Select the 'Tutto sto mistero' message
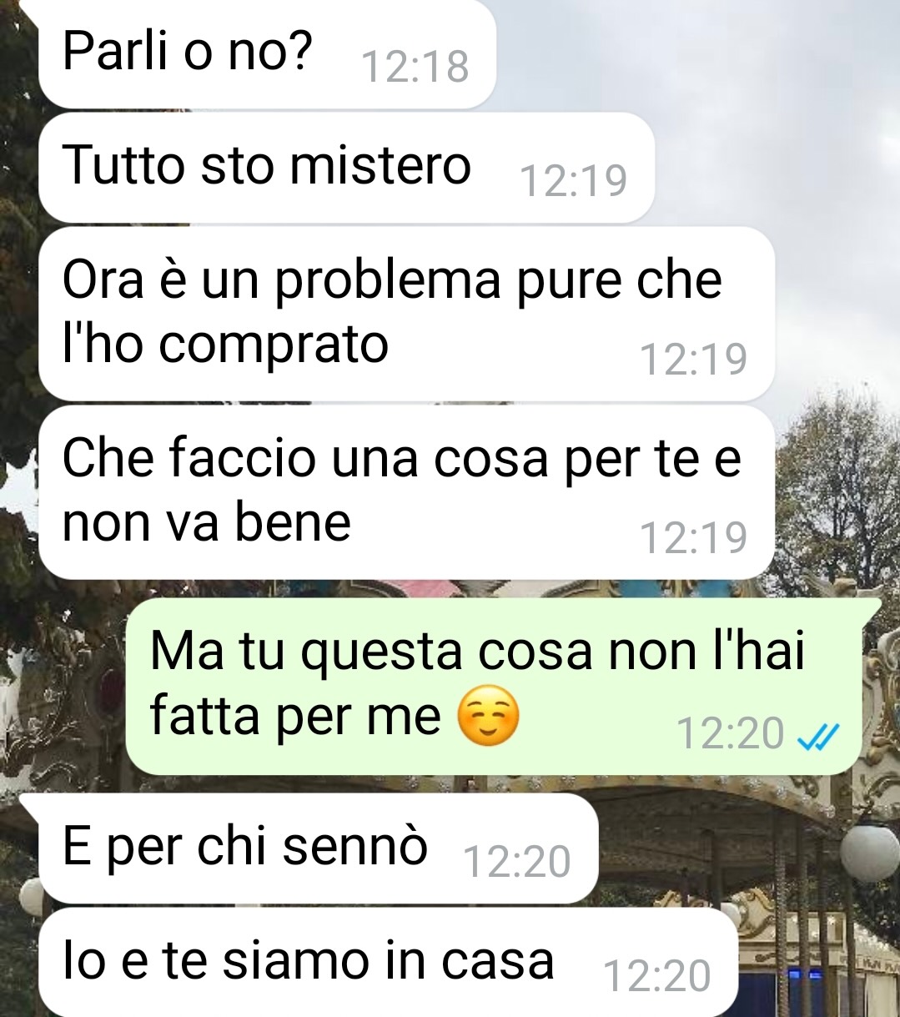 346,168
